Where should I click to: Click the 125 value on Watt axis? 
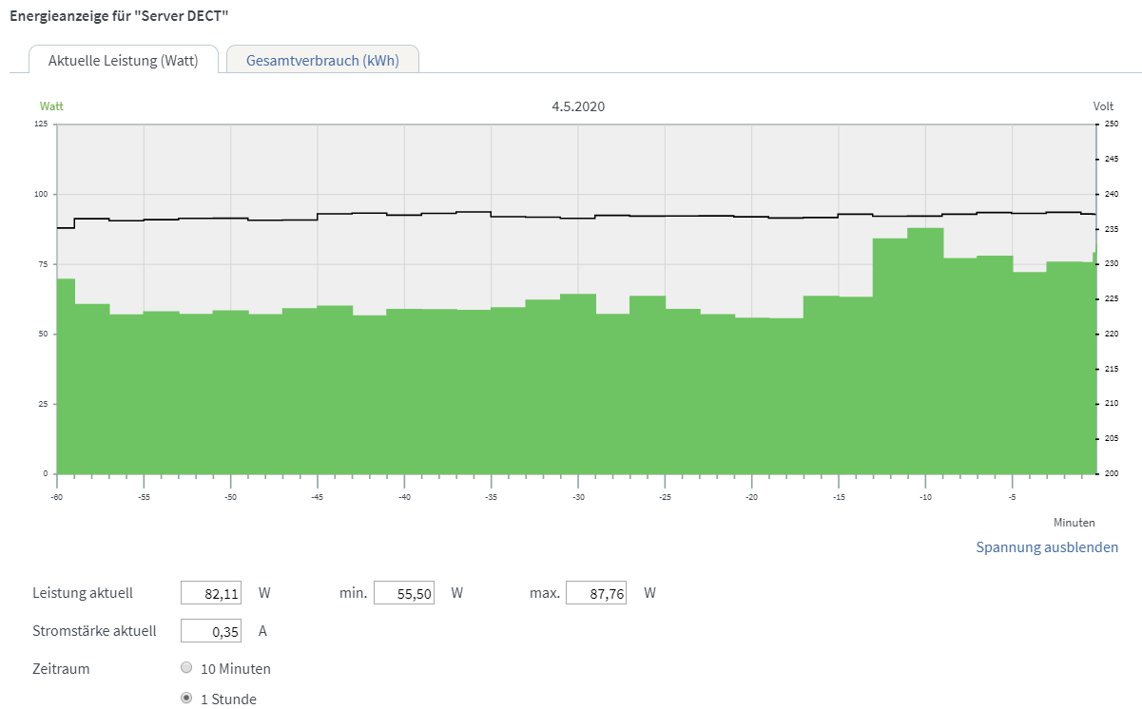(40, 125)
